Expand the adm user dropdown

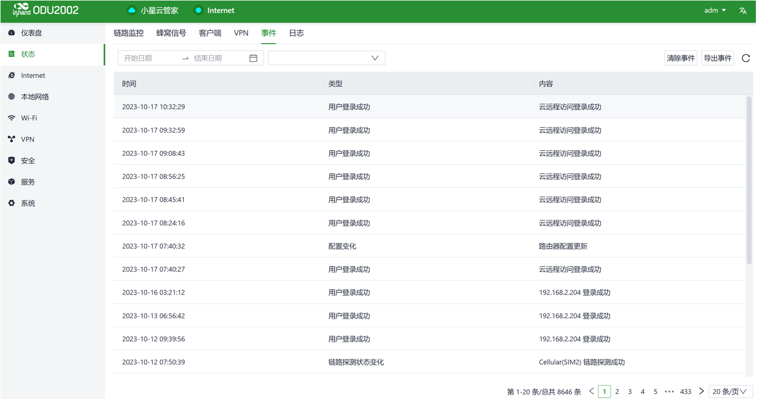point(716,11)
